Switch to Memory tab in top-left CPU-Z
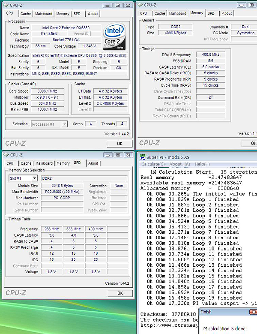 point(63,14)
